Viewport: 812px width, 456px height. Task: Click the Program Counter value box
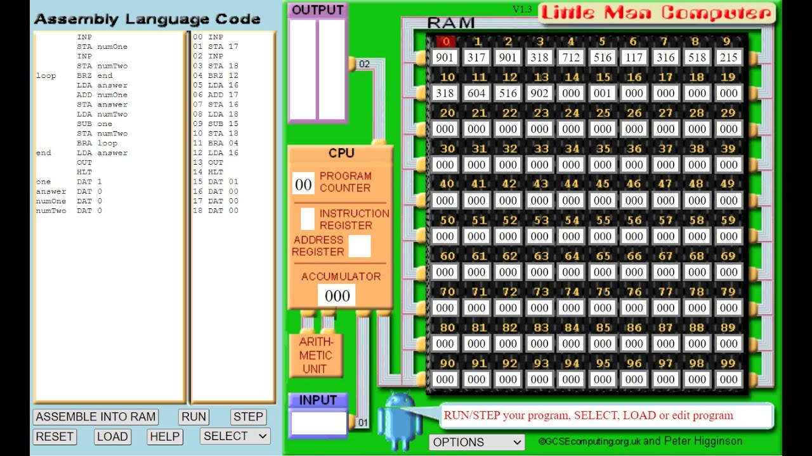tap(303, 184)
